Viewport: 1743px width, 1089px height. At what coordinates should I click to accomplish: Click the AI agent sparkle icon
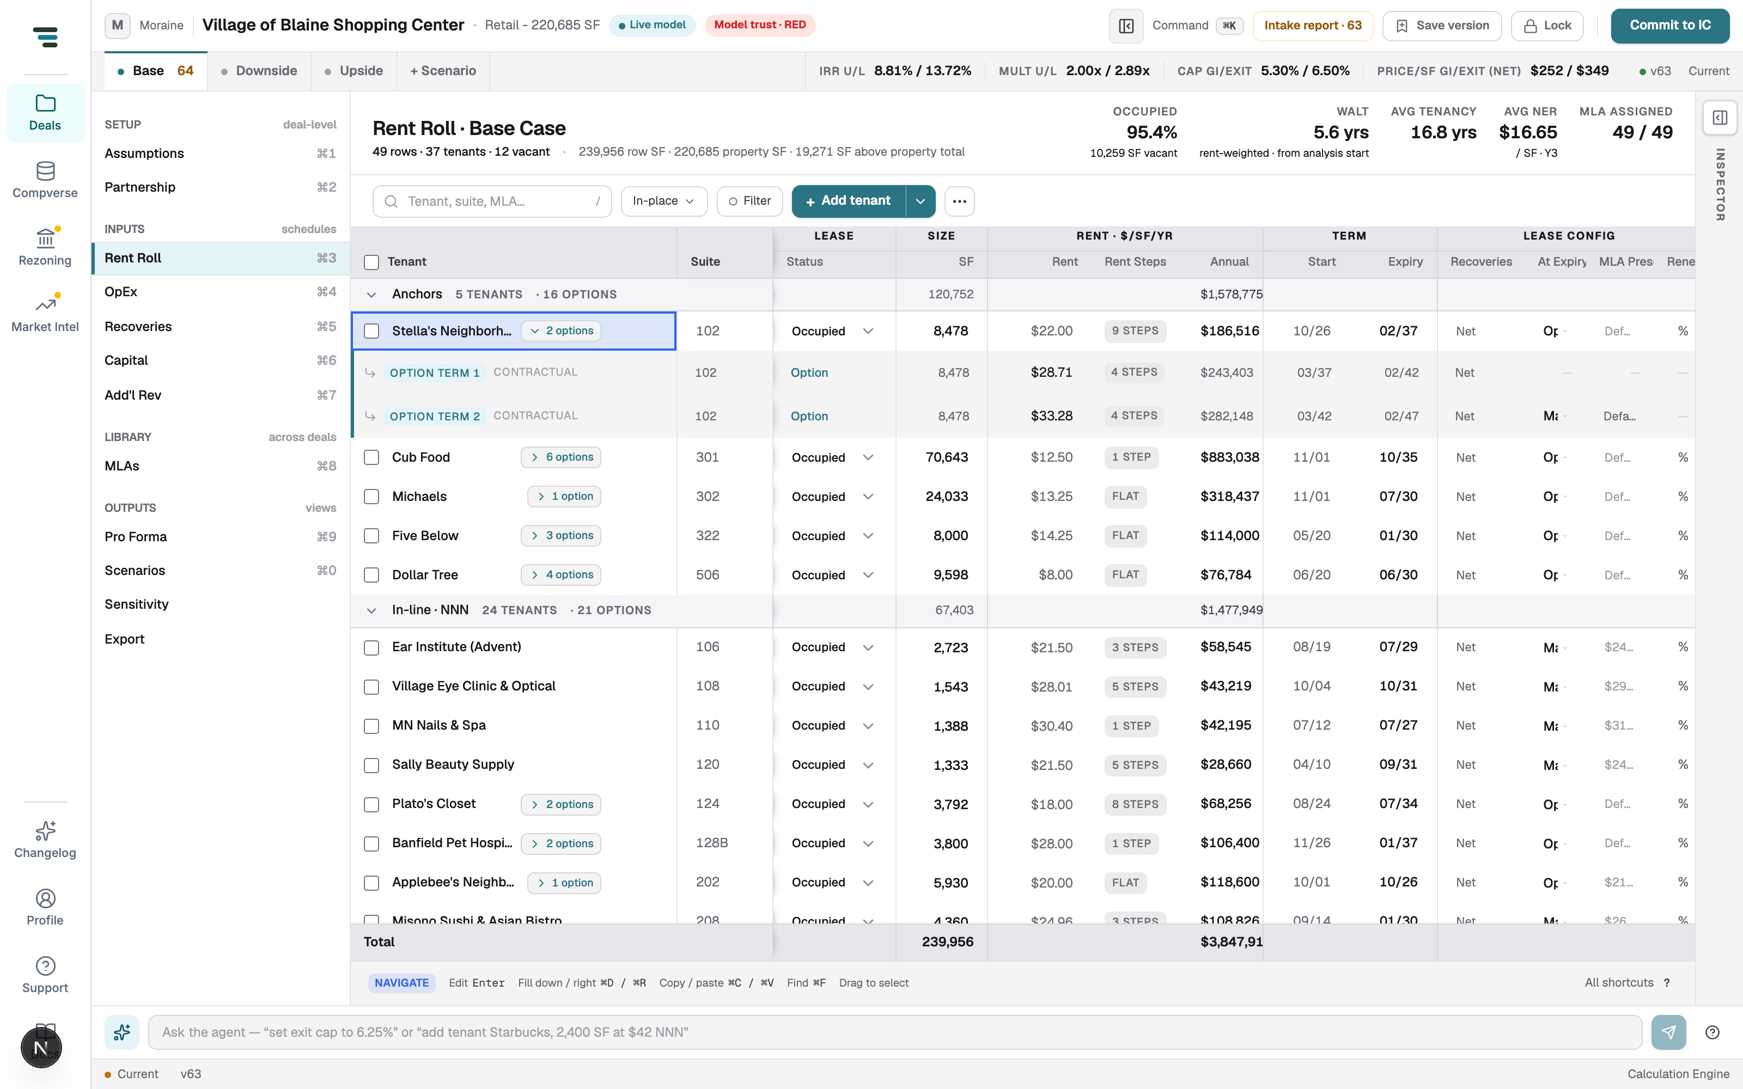(x=121, y=1032)
